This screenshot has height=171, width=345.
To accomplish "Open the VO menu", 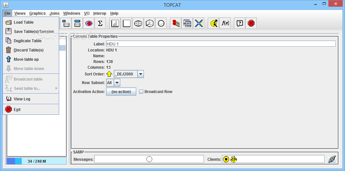I will pos(87,13).
